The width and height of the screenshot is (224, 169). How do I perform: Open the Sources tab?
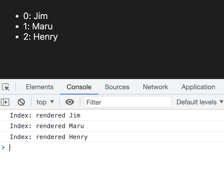click(117, 87)
